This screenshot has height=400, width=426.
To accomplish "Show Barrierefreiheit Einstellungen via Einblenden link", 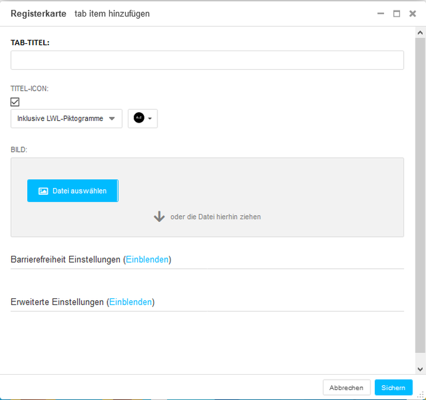I will 147,259.
